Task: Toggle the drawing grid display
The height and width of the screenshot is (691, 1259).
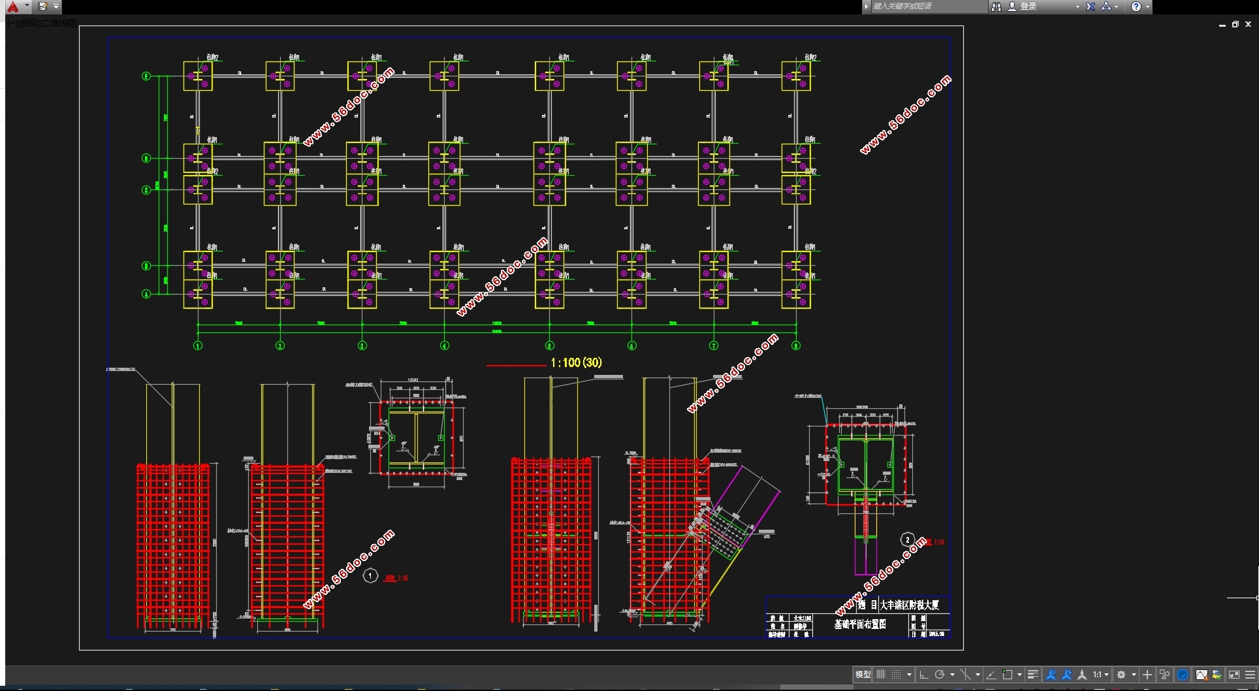Action: [881, 675]
